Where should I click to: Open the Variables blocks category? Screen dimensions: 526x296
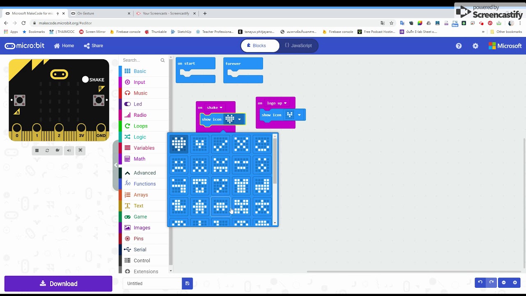[144, 148]
